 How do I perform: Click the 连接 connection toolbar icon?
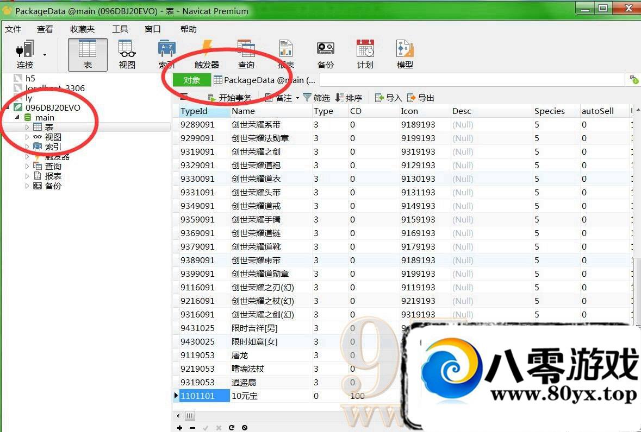24,55
